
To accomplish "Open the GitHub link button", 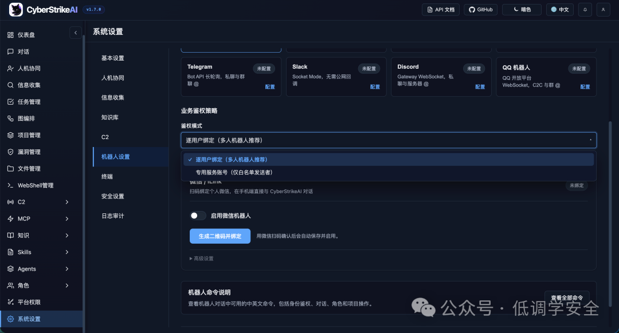I will pyautogui.click(x=481, y=10).
